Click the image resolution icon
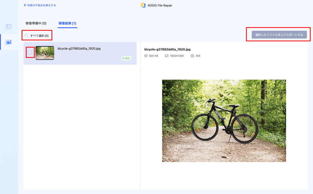 point(167,56)
